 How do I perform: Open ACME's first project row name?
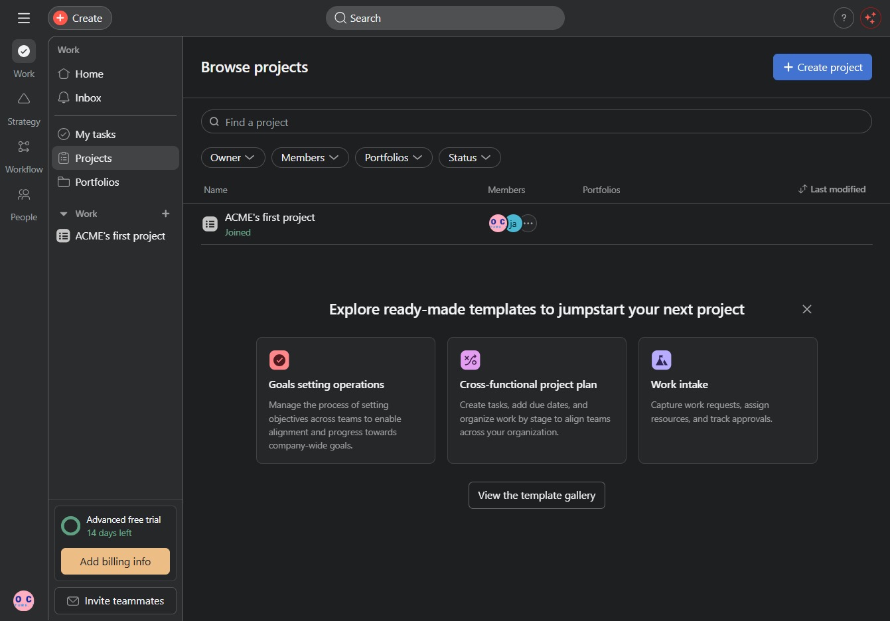(x=270, y=217)
